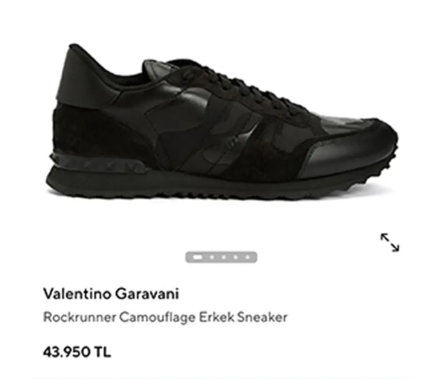Select the first active carousel indicator
Image resolution: width=435 pixels, height=379 pixels.
[198, 257]
